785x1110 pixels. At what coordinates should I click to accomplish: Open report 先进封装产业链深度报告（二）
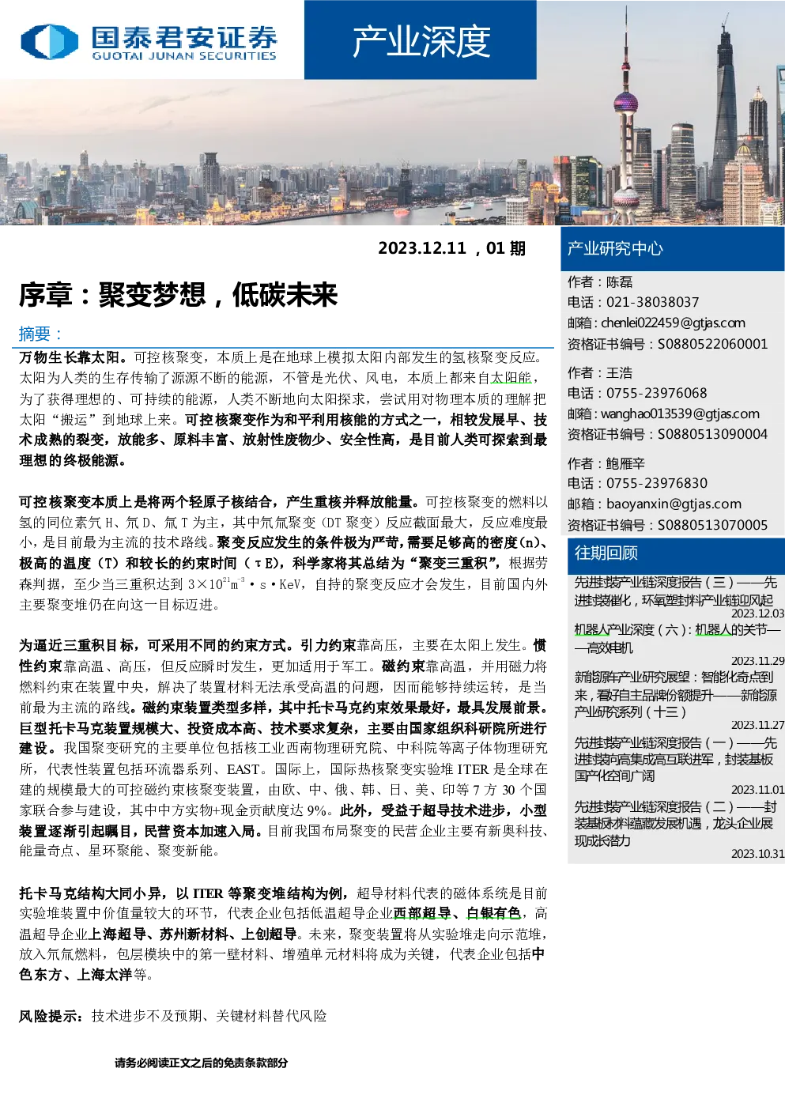(676, 823)
